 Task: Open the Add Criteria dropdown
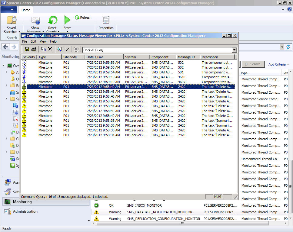(x=279, y=64)
